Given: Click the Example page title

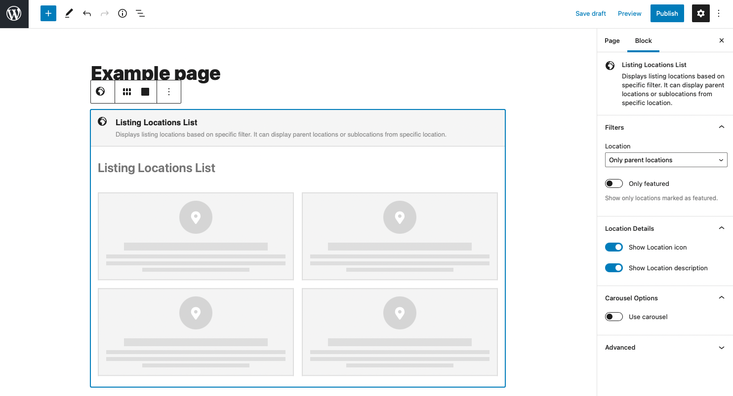Looking at the screenshot, I should [x=156, y=73].
